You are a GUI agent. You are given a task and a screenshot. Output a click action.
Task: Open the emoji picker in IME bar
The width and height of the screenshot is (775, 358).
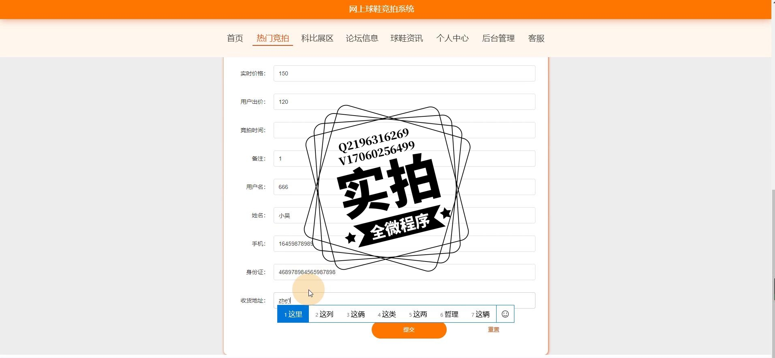[505, 314]
